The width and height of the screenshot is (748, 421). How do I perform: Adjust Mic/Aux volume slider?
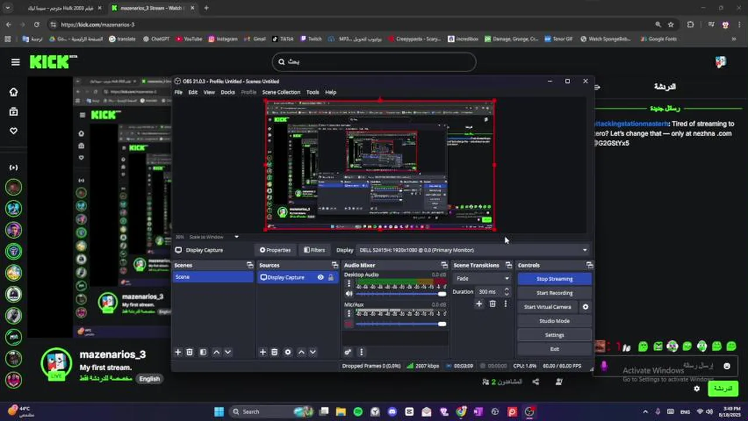(x=401, y=324)
